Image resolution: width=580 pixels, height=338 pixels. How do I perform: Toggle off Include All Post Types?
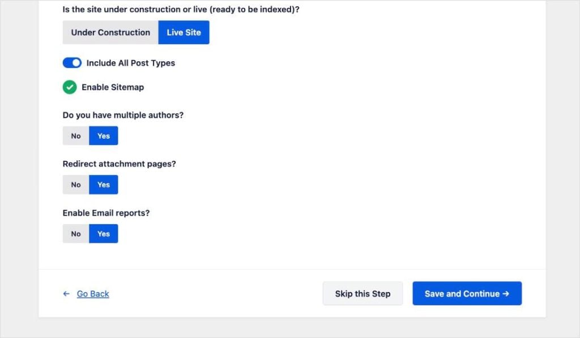coord(72,63)
